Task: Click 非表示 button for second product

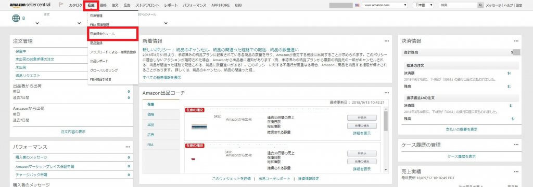Action: click(362, 153)
